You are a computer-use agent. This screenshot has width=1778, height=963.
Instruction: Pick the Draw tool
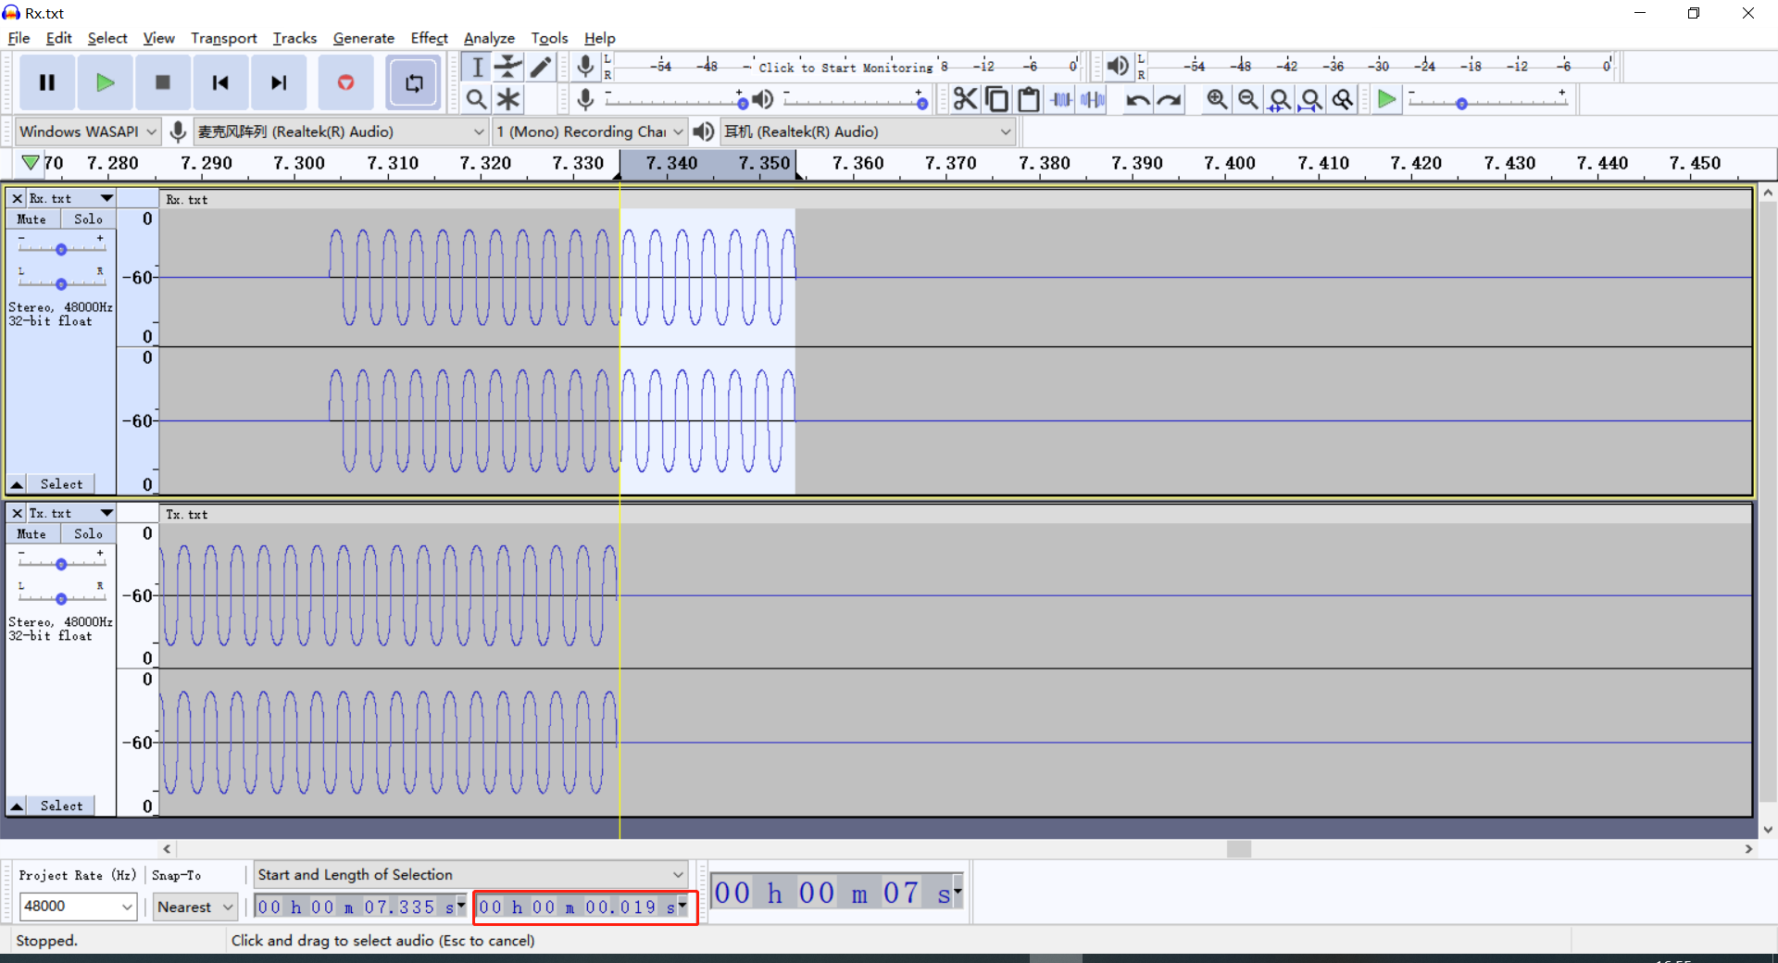(541, 66)
